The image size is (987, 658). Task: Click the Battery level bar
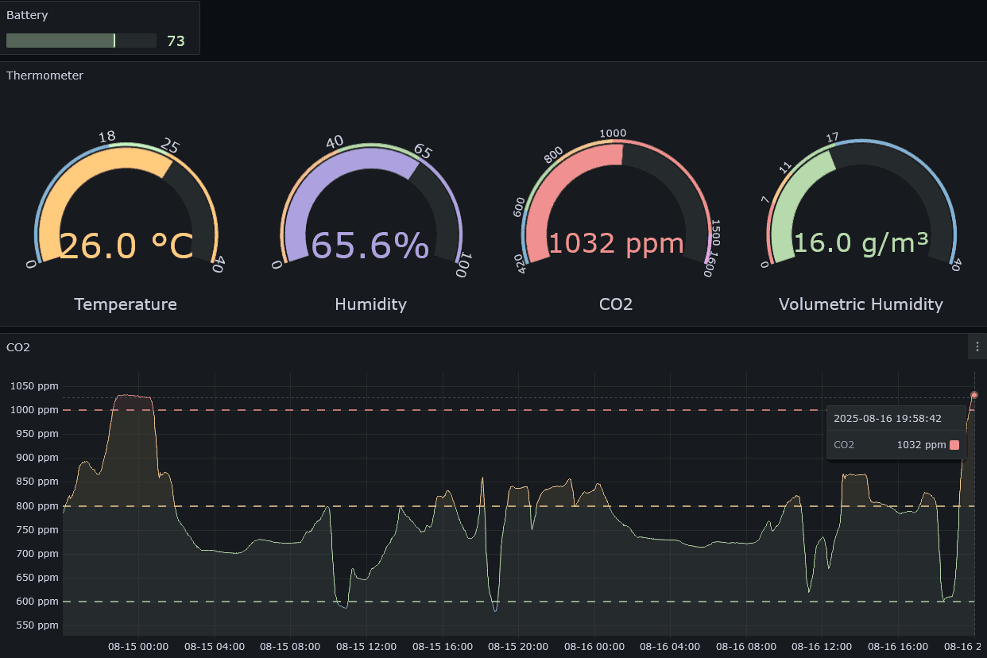tap(81, 41)
